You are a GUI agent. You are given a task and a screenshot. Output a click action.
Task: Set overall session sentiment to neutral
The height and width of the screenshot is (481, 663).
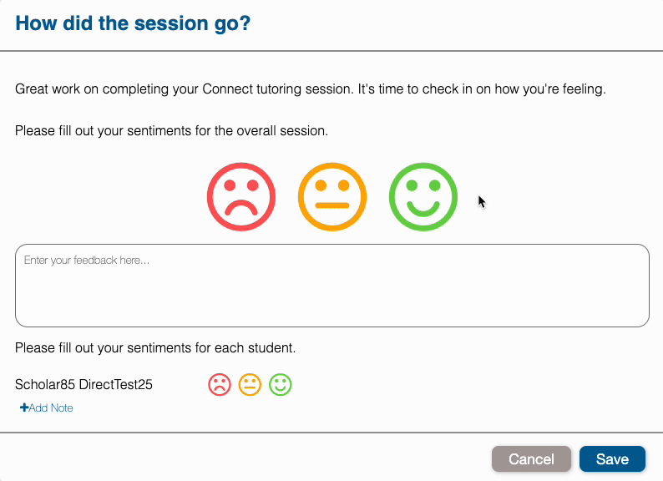click(332, 197)
